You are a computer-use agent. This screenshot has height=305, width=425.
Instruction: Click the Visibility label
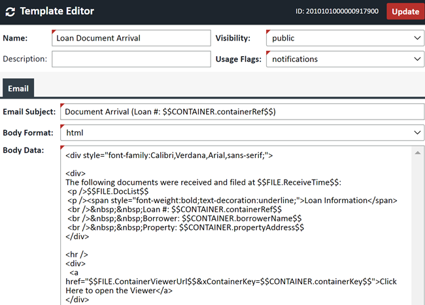click(233, 39)
